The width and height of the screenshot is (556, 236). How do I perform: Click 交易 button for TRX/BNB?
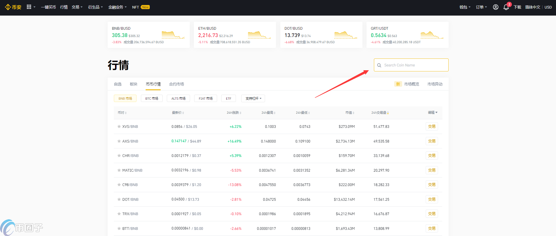click(432, 214)
